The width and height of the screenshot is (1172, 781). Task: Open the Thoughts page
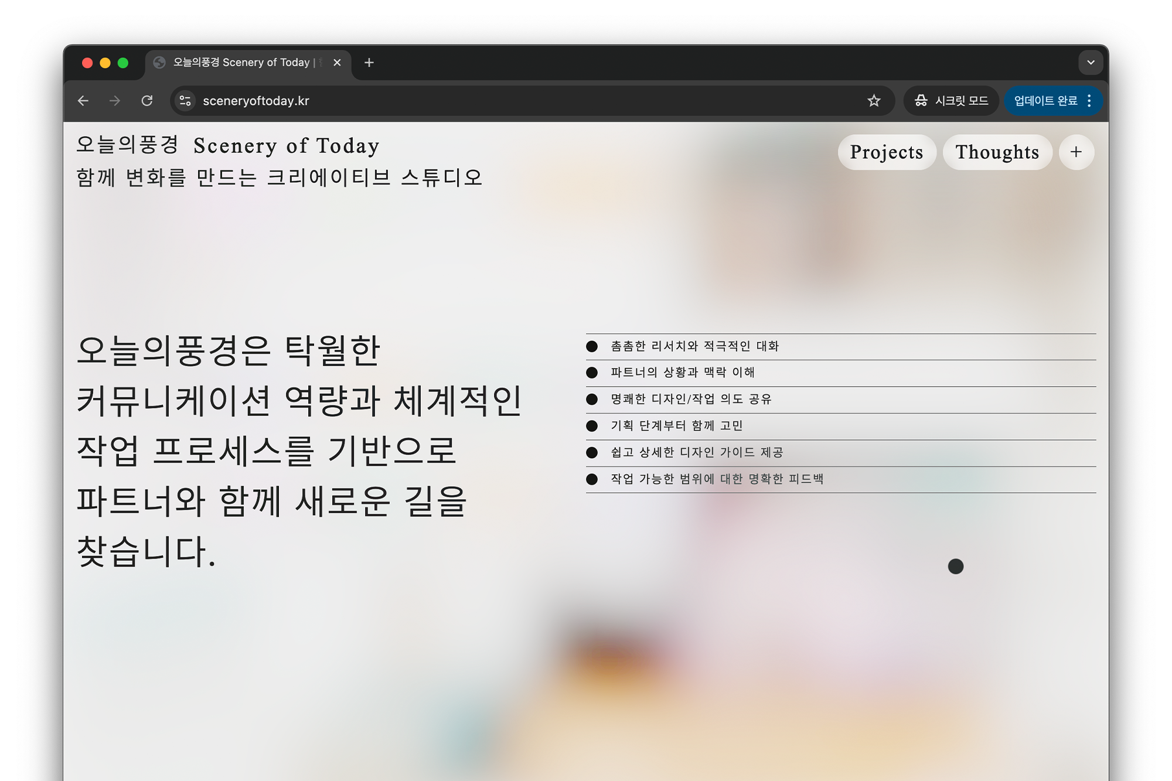click(x=997, y=152)
